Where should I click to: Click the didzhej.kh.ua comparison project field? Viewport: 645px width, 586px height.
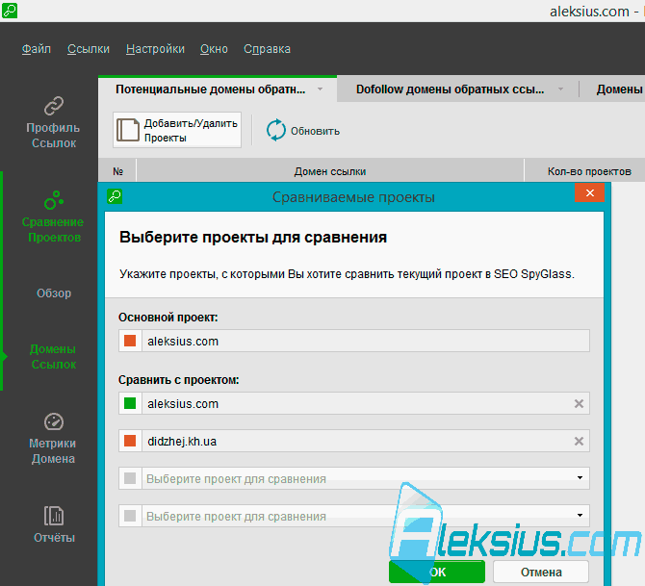pyautogui.click(x=354, y=442)
